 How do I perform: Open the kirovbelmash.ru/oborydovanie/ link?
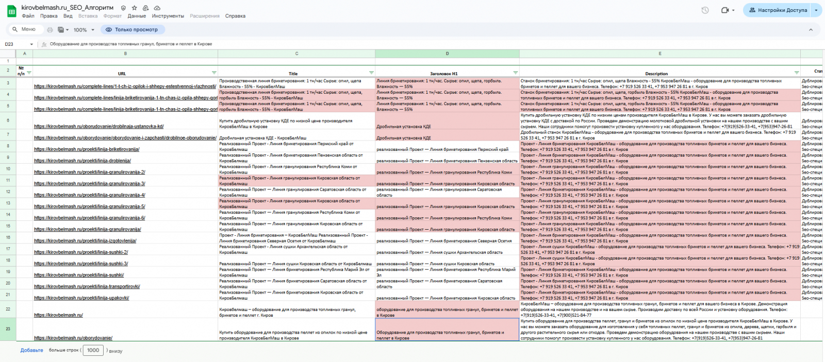[73, 338]
